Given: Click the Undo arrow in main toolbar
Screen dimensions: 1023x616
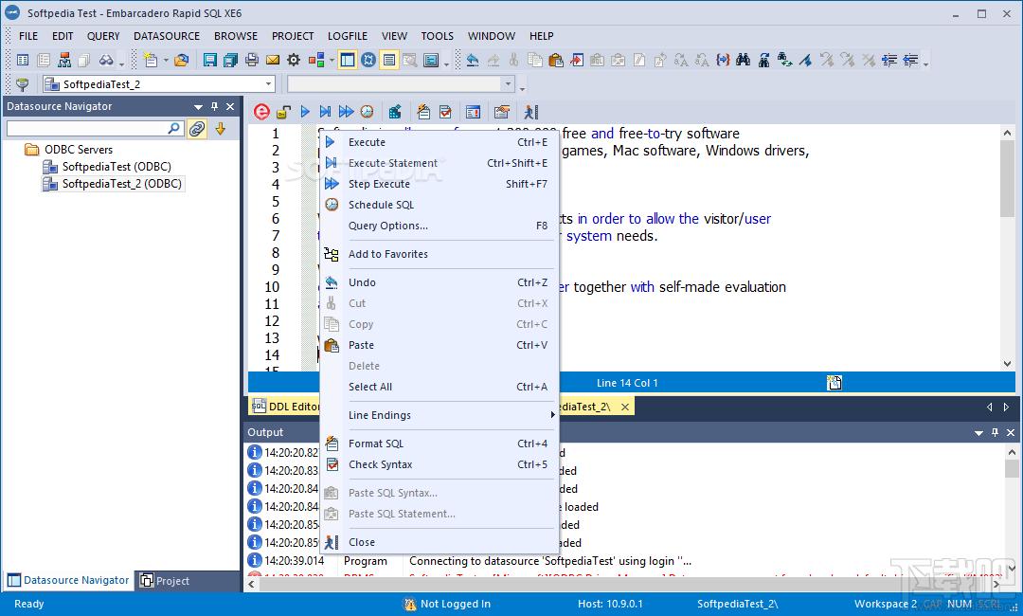Looking at the screenshot, I should coord(473,60).
